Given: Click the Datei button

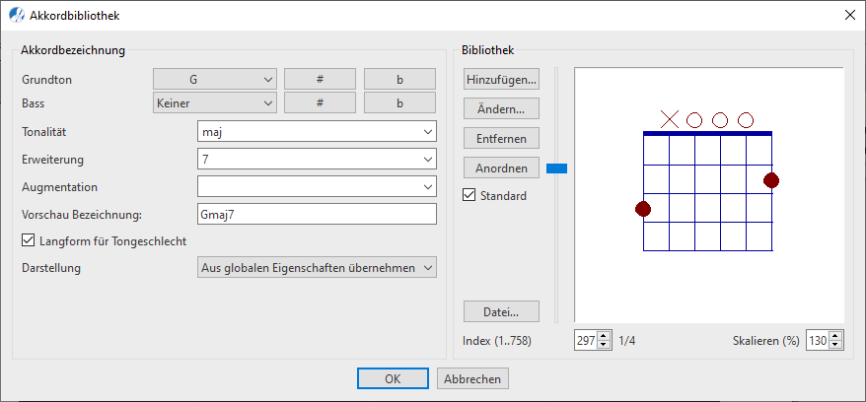Looking at the screenshot, I should pos(501,312).
